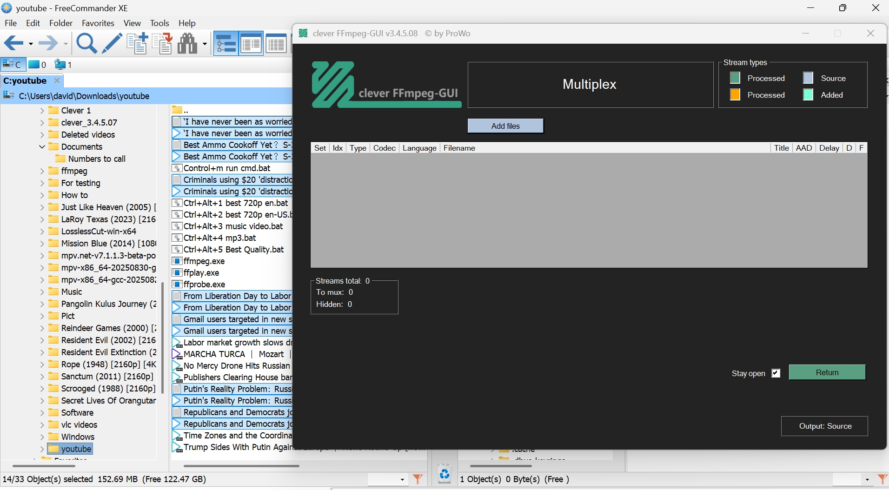The width and height of the screenshot is (889, 490).
Task: Open the forward history dropdown arrow
Action: point(66,44)
